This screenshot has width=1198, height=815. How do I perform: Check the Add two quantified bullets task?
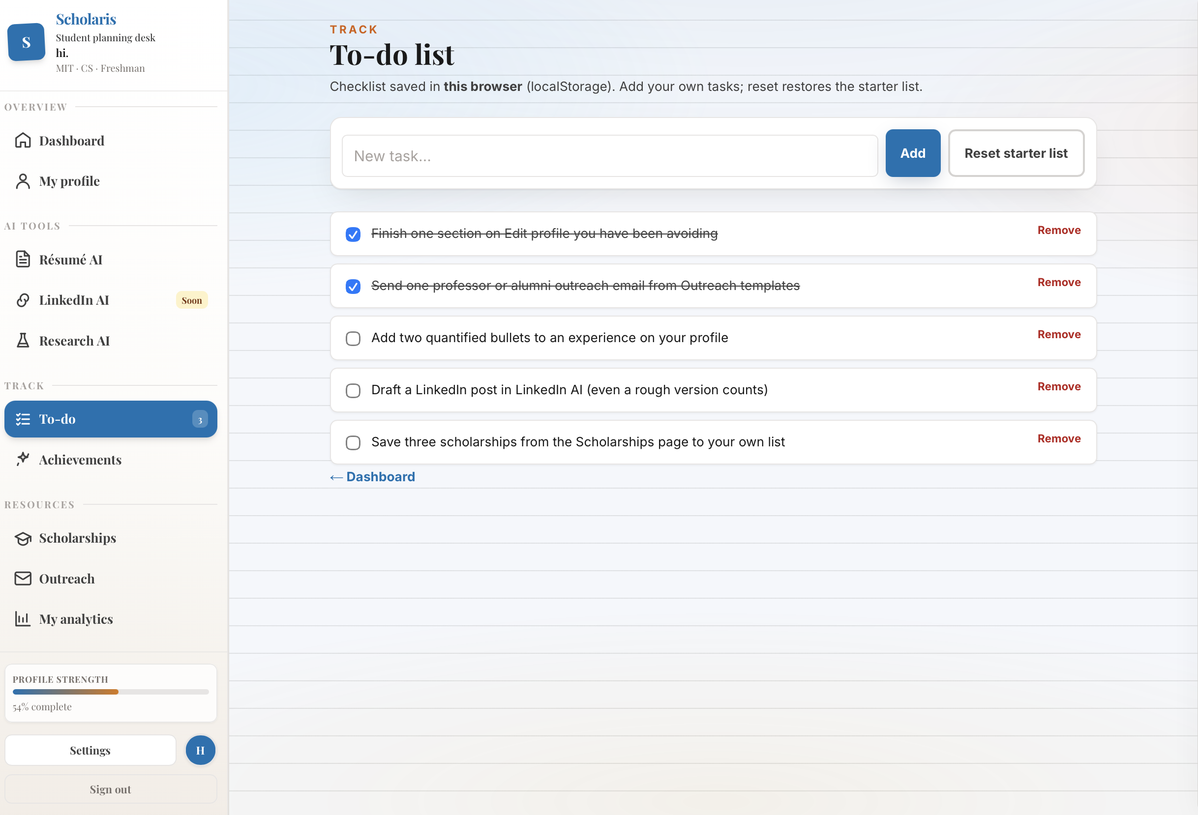(x=353, y=339)
